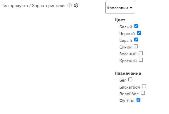169x114 pixels.
Task: Check the Бег purpose checkbox
Action: pyautogui.click(x=130, y=80)
